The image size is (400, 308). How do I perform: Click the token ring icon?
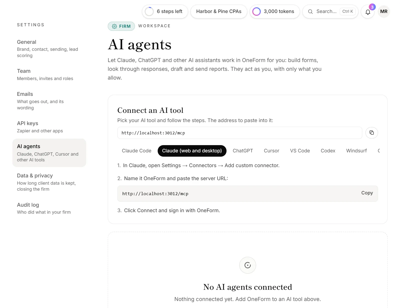tap(256, 12)
